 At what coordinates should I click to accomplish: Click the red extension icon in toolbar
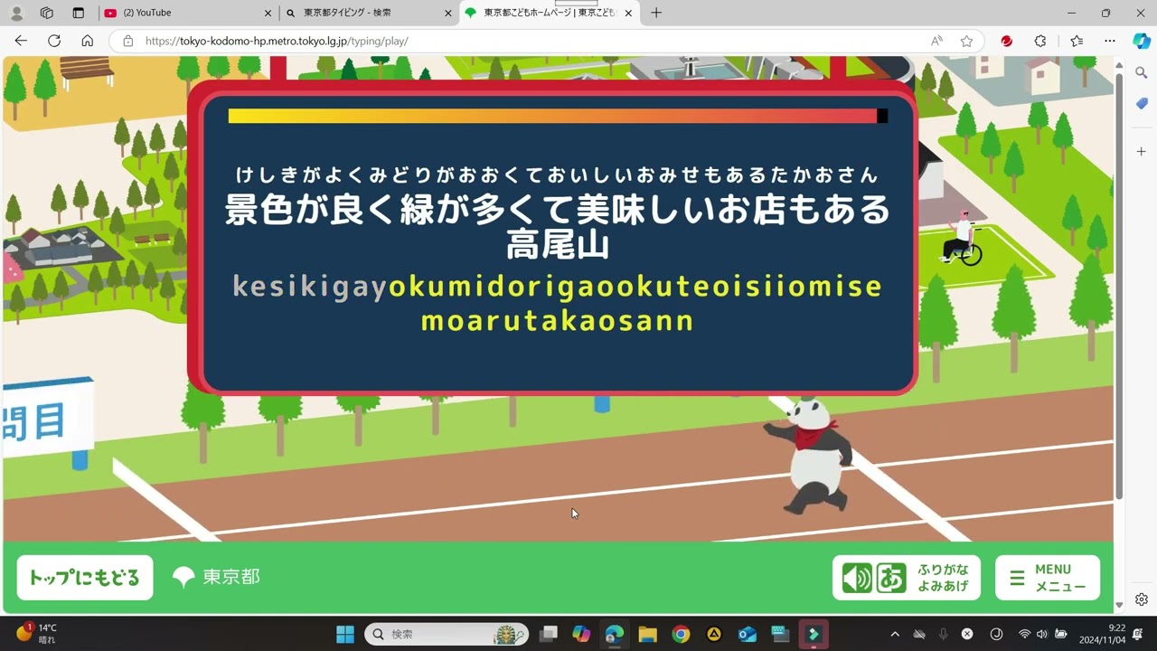1006,41
